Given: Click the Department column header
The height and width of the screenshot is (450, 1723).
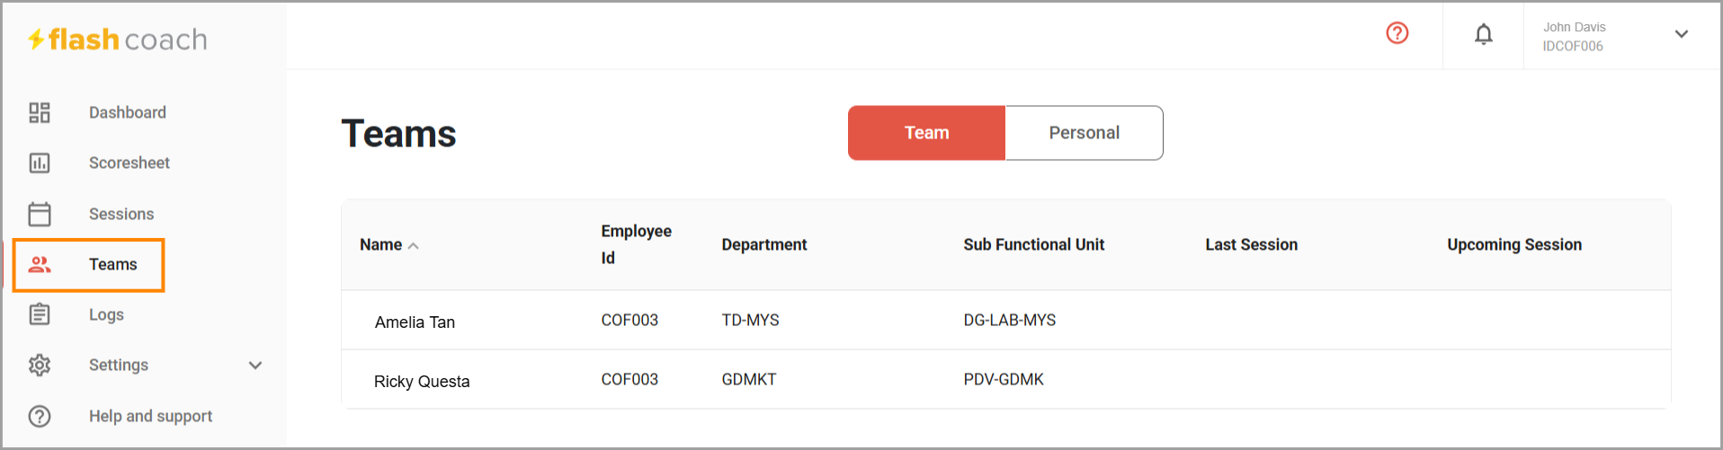Looking at the screenshot, I should [x=764, y=244].
